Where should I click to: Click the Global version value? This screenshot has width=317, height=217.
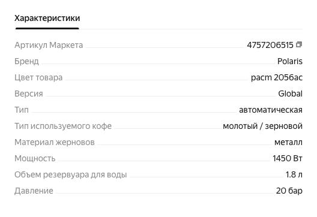(291, 94)
